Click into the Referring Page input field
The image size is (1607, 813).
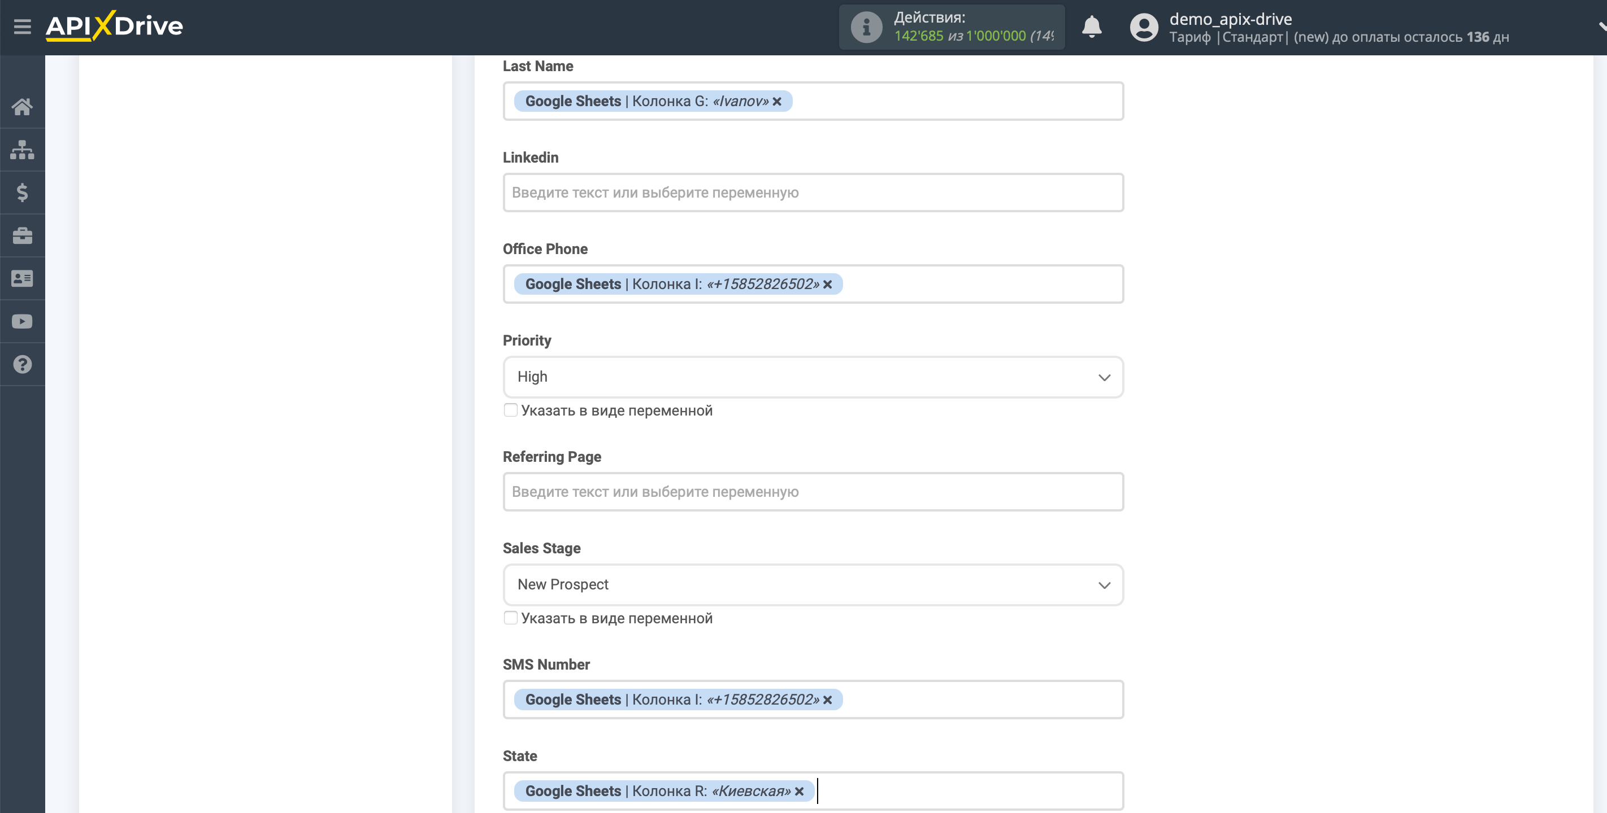tap(814, 492)
